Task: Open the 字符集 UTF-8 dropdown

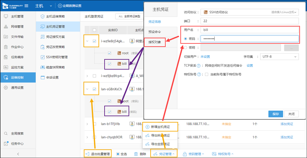Action: (x=279, y=57)
